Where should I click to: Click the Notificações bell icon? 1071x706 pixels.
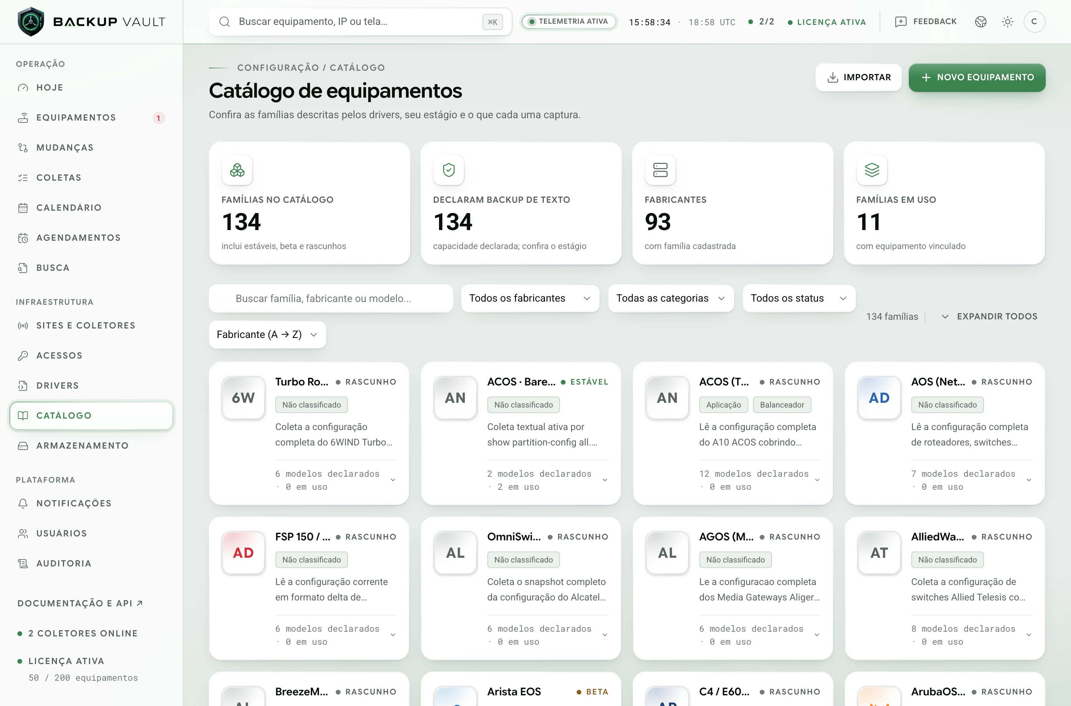(x=23, y=503)
